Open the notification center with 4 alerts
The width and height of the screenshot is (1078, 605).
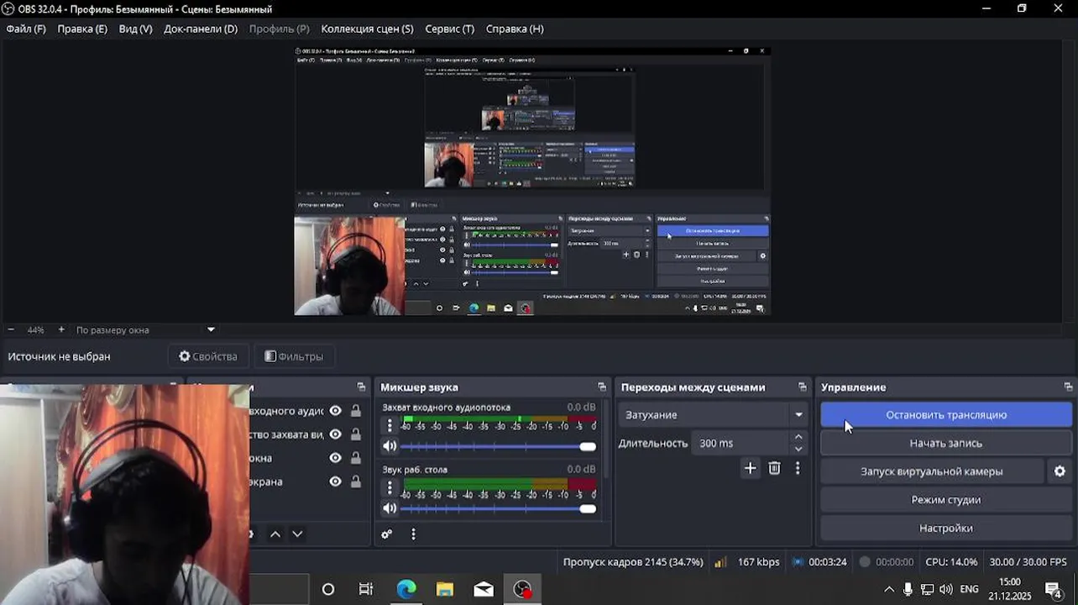click(x=1054, y=589)
